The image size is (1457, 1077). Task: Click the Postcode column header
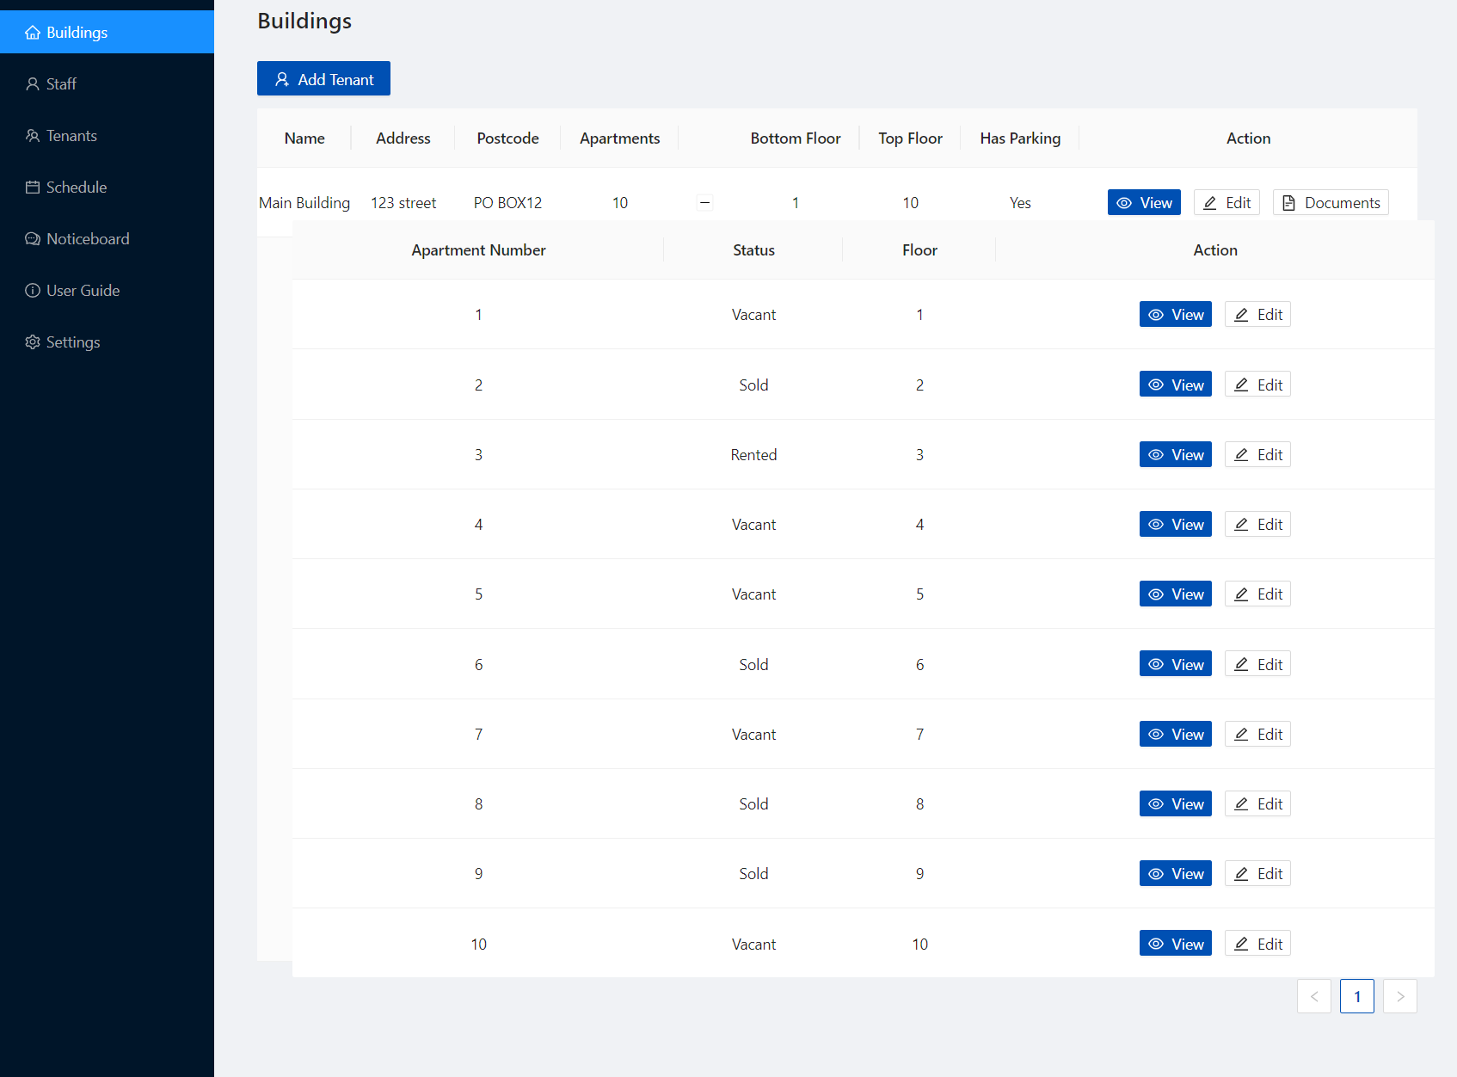point(507,138)
